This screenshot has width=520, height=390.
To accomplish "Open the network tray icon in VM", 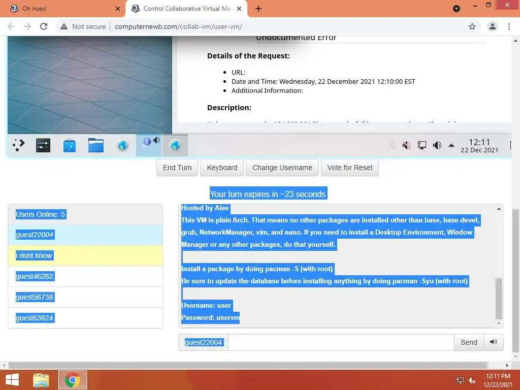I will coord(422,145).
